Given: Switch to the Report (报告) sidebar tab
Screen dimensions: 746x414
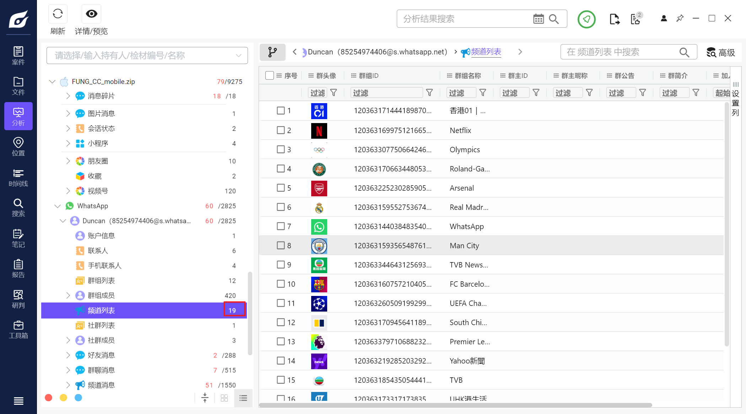Looking at the screenshot, I should tap(18, 269).
